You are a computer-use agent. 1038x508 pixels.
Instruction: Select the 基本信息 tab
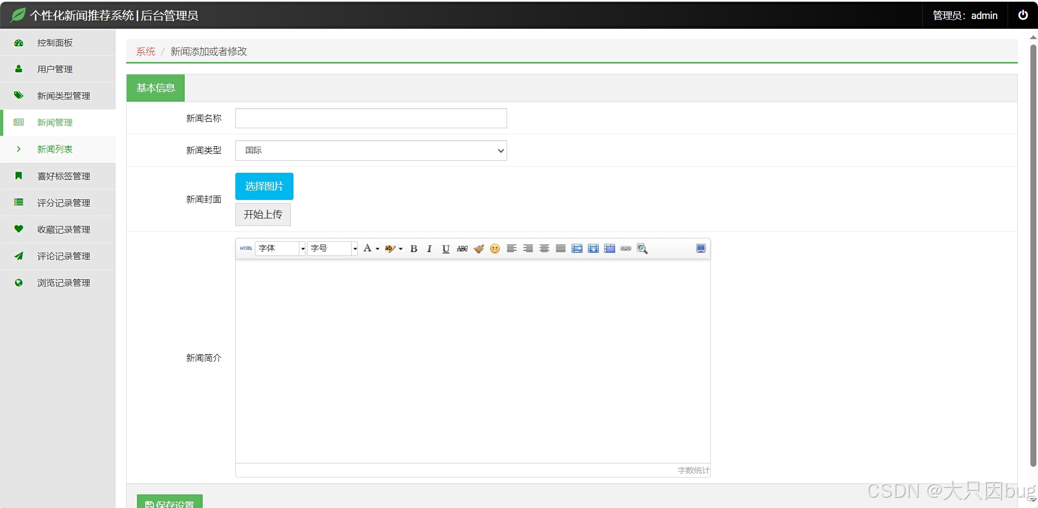pyautogui.click(x=155, y=88)
